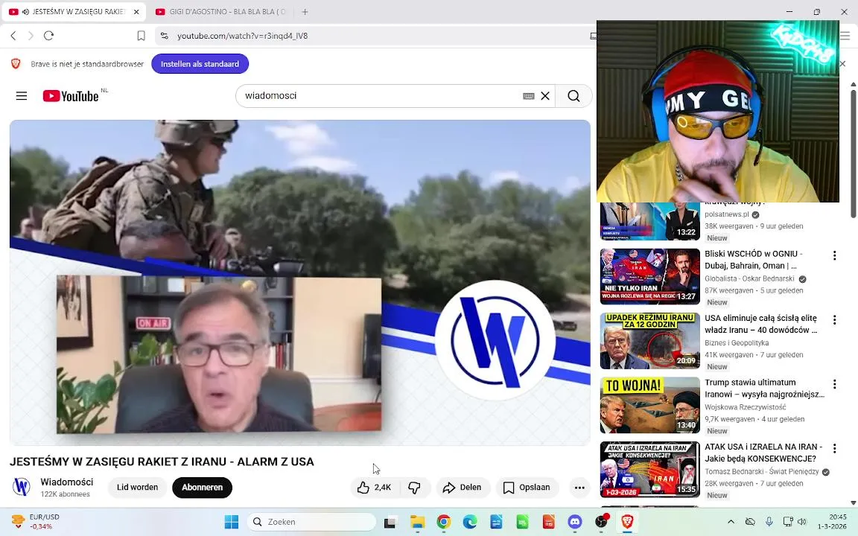Click the Windows taskbar Zoeken search box
The height and width of the screenshot is (536, 858).
(311, 522)
